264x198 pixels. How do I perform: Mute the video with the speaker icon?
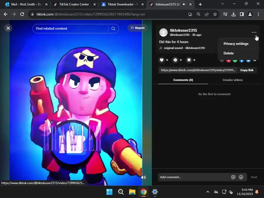pyautogui.click(x=143, y=177)
